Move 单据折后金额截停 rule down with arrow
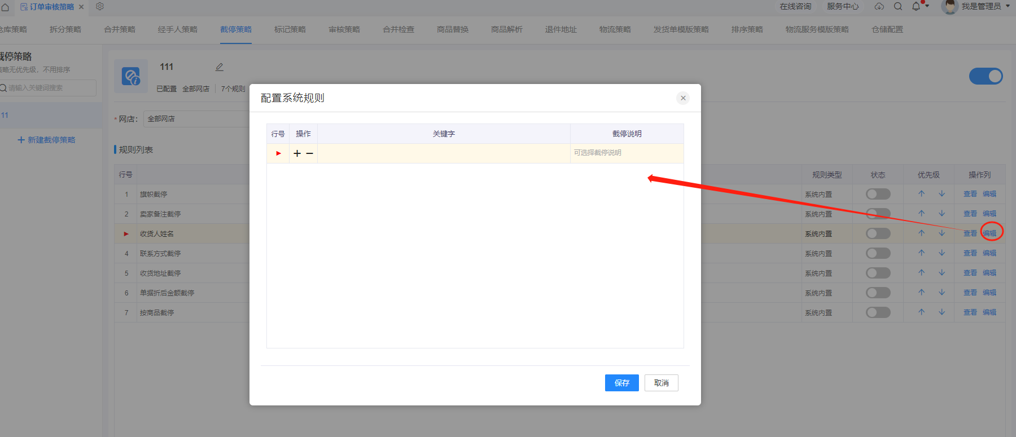The height and width of the screenshot is (437, 1016). tap(942, 292)
